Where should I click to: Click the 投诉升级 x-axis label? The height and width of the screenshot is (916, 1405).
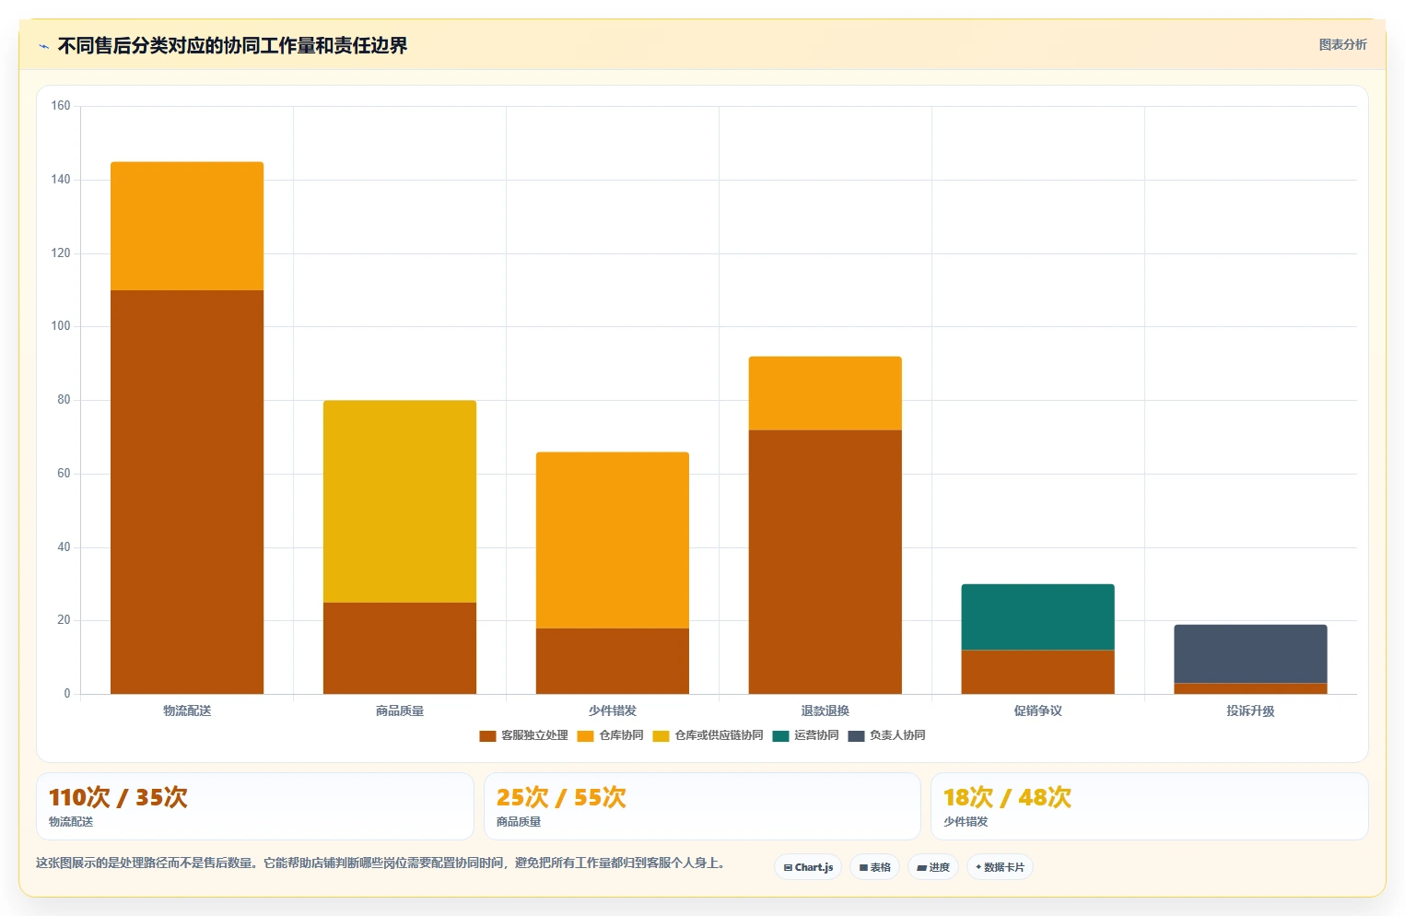click(1250, 710)
